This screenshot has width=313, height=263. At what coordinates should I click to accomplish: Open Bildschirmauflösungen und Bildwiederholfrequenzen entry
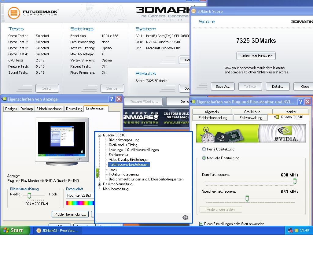click(146, 179)
